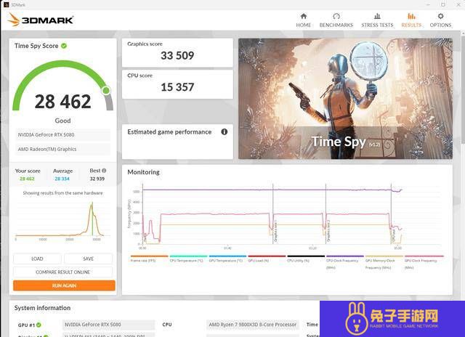The image size is (465, 337).
Task: Click the CPU test marker line
Action: pyautogui.click(x=391, y=214)
